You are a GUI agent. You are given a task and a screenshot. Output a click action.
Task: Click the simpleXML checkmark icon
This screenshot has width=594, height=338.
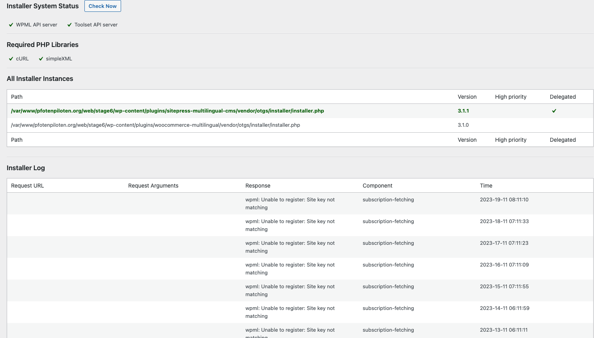[x=41, y=59]
